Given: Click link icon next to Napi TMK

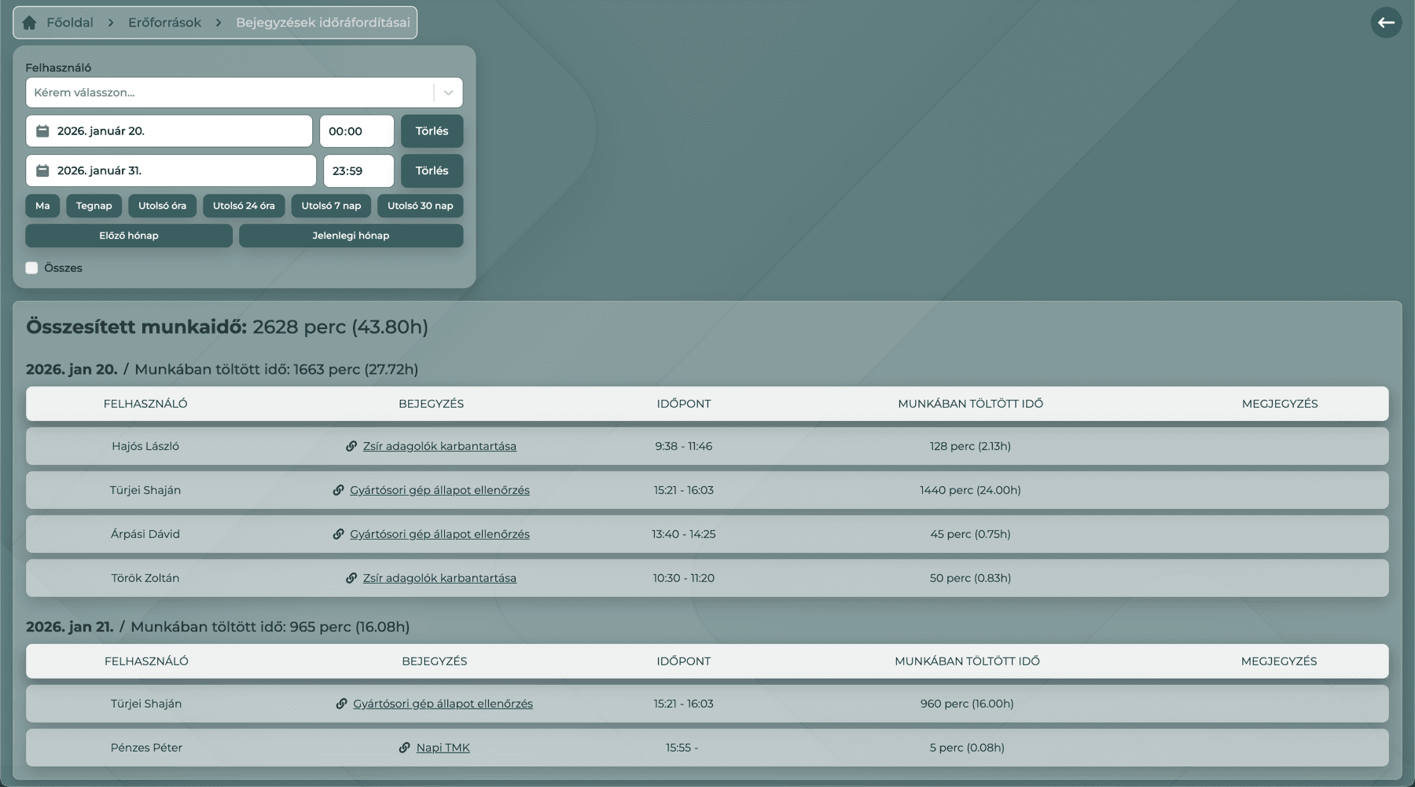Looking at the screenshot, I should pos(404,748).
